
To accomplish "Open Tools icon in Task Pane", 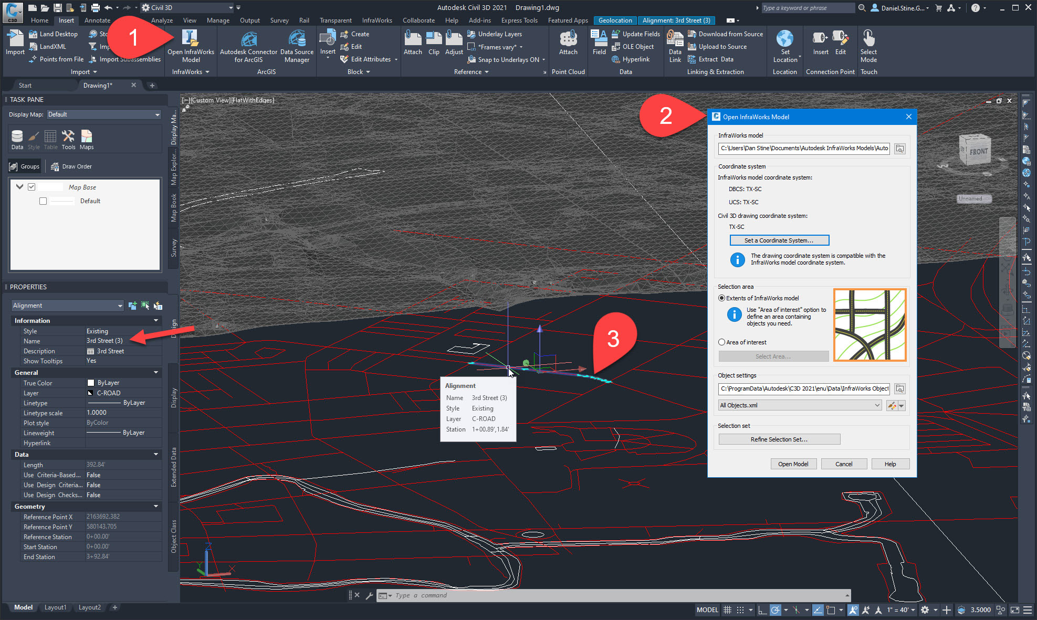I will (x=68, y=140).
